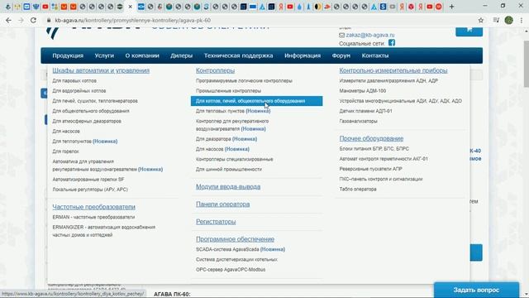Open a new browser tab
The height and width of the screenshot is (298, 529).
(452, 7)
